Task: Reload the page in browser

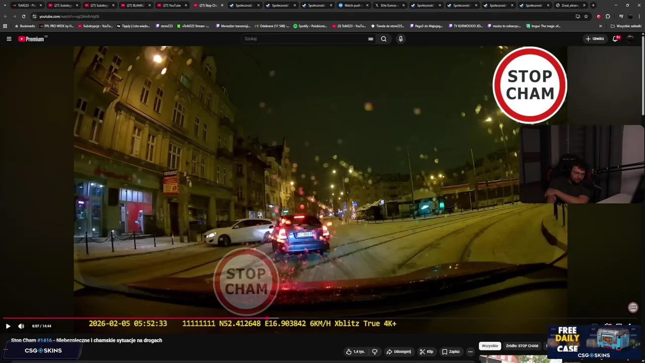Action: [x=23, y=16]
